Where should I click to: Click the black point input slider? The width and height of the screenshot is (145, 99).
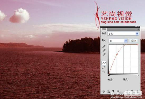tap(109, 76)
